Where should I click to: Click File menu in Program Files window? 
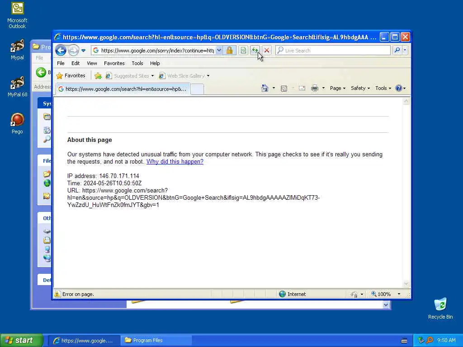pyautogui.click(x=39, y=58)
